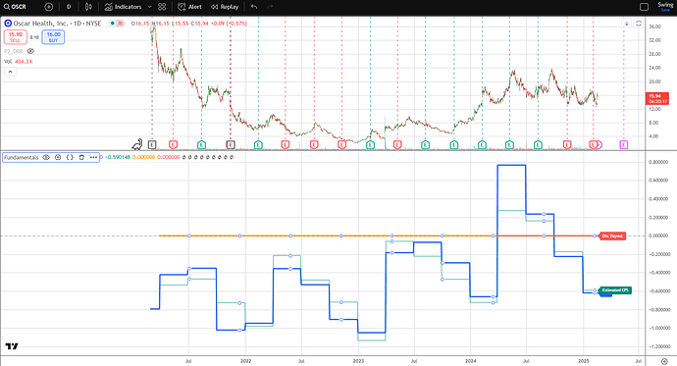
Task: Click the SELL 15.90 button
Action: click(16, 37)
